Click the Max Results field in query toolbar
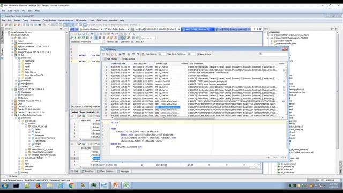This screenshot has height=193, width=343. point(148,38)
